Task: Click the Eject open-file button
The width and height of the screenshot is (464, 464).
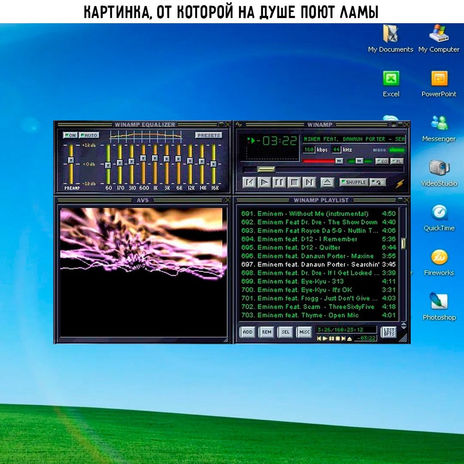Action: pyautogui.click(x=327, y=182)
